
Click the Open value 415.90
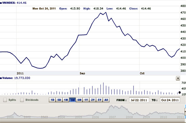point(75,8)
